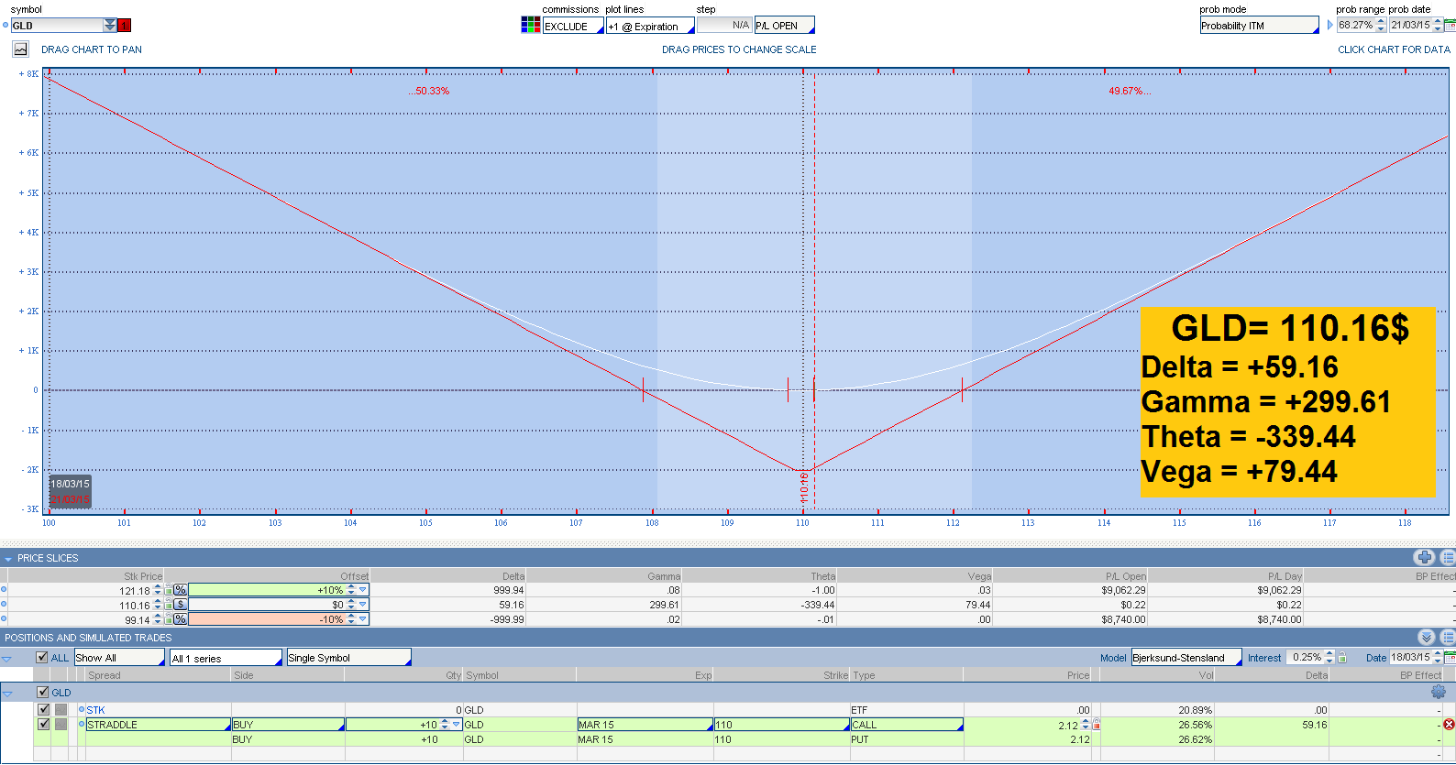
Task: Open Positions and Simulated Trades list menu icon
Action: (x=1448, y=637)
